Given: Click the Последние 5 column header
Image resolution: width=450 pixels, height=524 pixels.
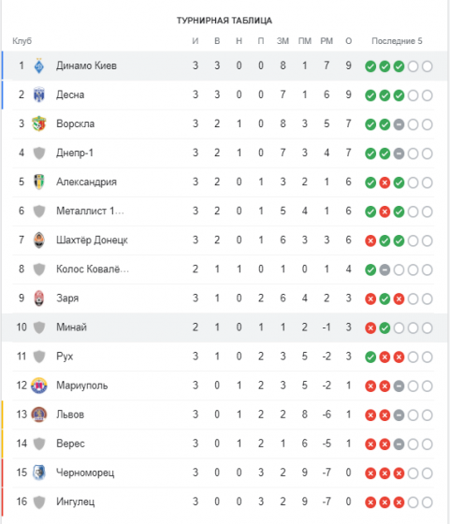Looking at the screenshot, I should (397, 41).
